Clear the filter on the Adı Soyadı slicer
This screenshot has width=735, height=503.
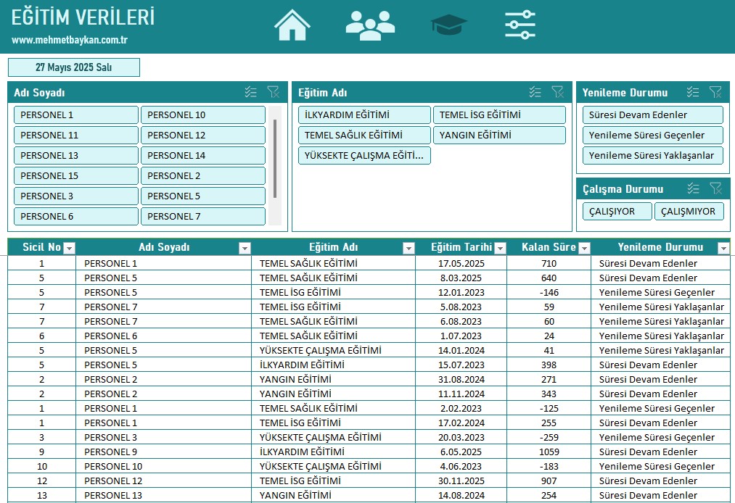[274, 92]
